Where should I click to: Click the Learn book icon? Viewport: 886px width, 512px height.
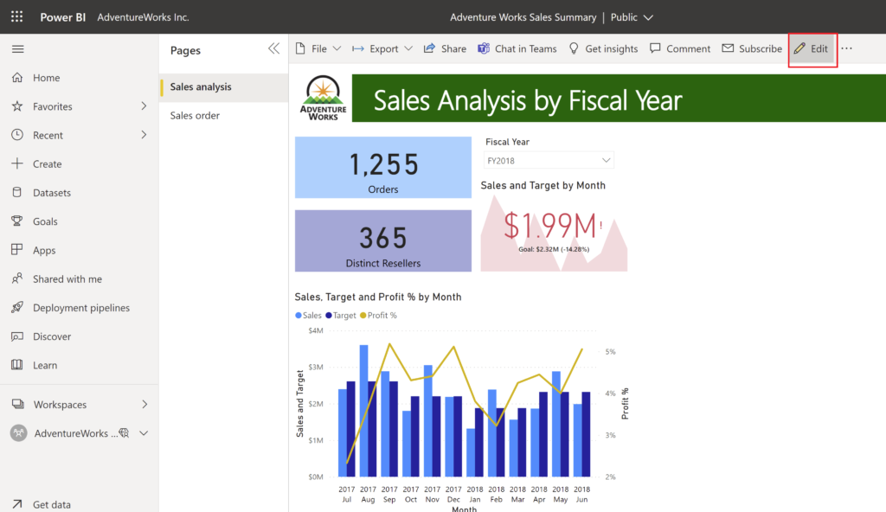coord(17,365)
